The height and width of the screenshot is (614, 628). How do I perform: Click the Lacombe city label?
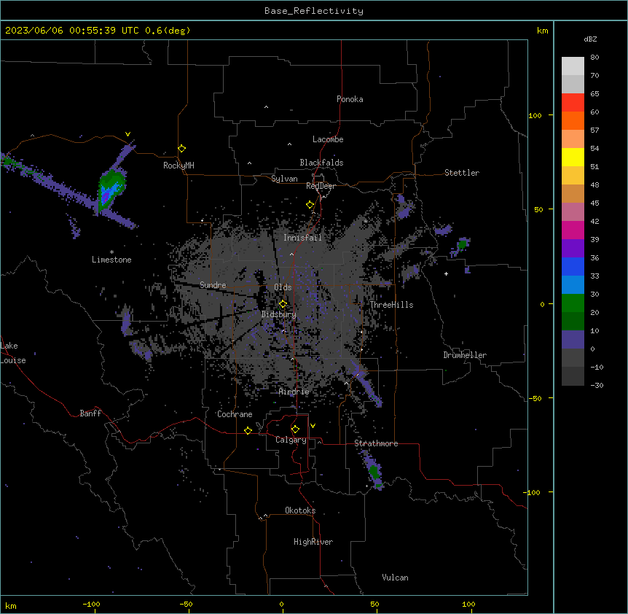(x=328, y=139)
